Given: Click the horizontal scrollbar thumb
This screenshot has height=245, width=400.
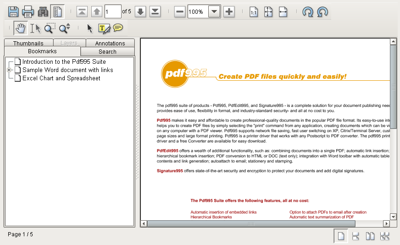Looking at the screenshot, I should tap(251, 224).
